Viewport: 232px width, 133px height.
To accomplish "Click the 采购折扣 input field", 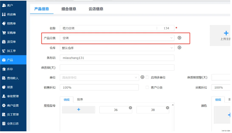I will pyautogui.click(x=221, y=88).
